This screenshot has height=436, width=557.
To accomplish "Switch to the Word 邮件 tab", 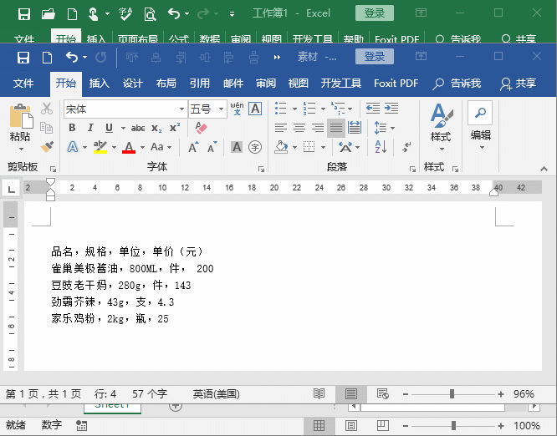I will (233, 84).
